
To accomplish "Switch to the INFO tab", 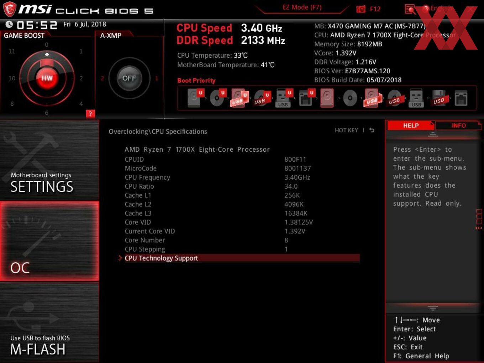I will 458,126.
